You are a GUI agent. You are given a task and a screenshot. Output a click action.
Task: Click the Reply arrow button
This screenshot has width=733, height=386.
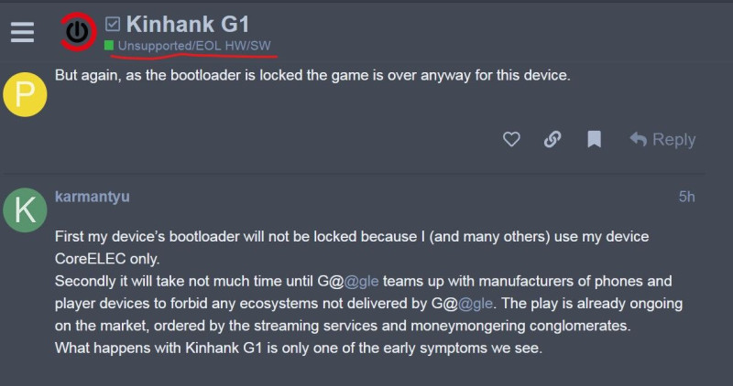[662, 139]
